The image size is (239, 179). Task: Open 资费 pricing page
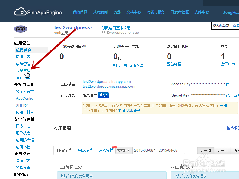tap(117, 12)
